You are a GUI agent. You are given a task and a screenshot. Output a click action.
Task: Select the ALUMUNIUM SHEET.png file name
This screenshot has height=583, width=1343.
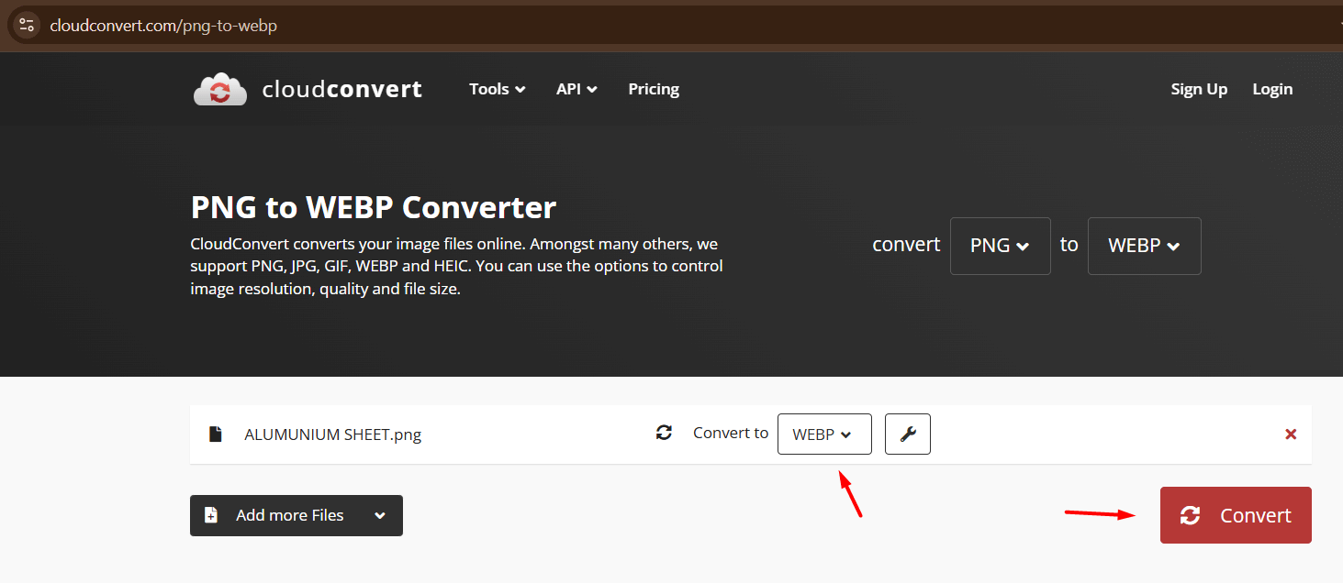tap(332, 434)
